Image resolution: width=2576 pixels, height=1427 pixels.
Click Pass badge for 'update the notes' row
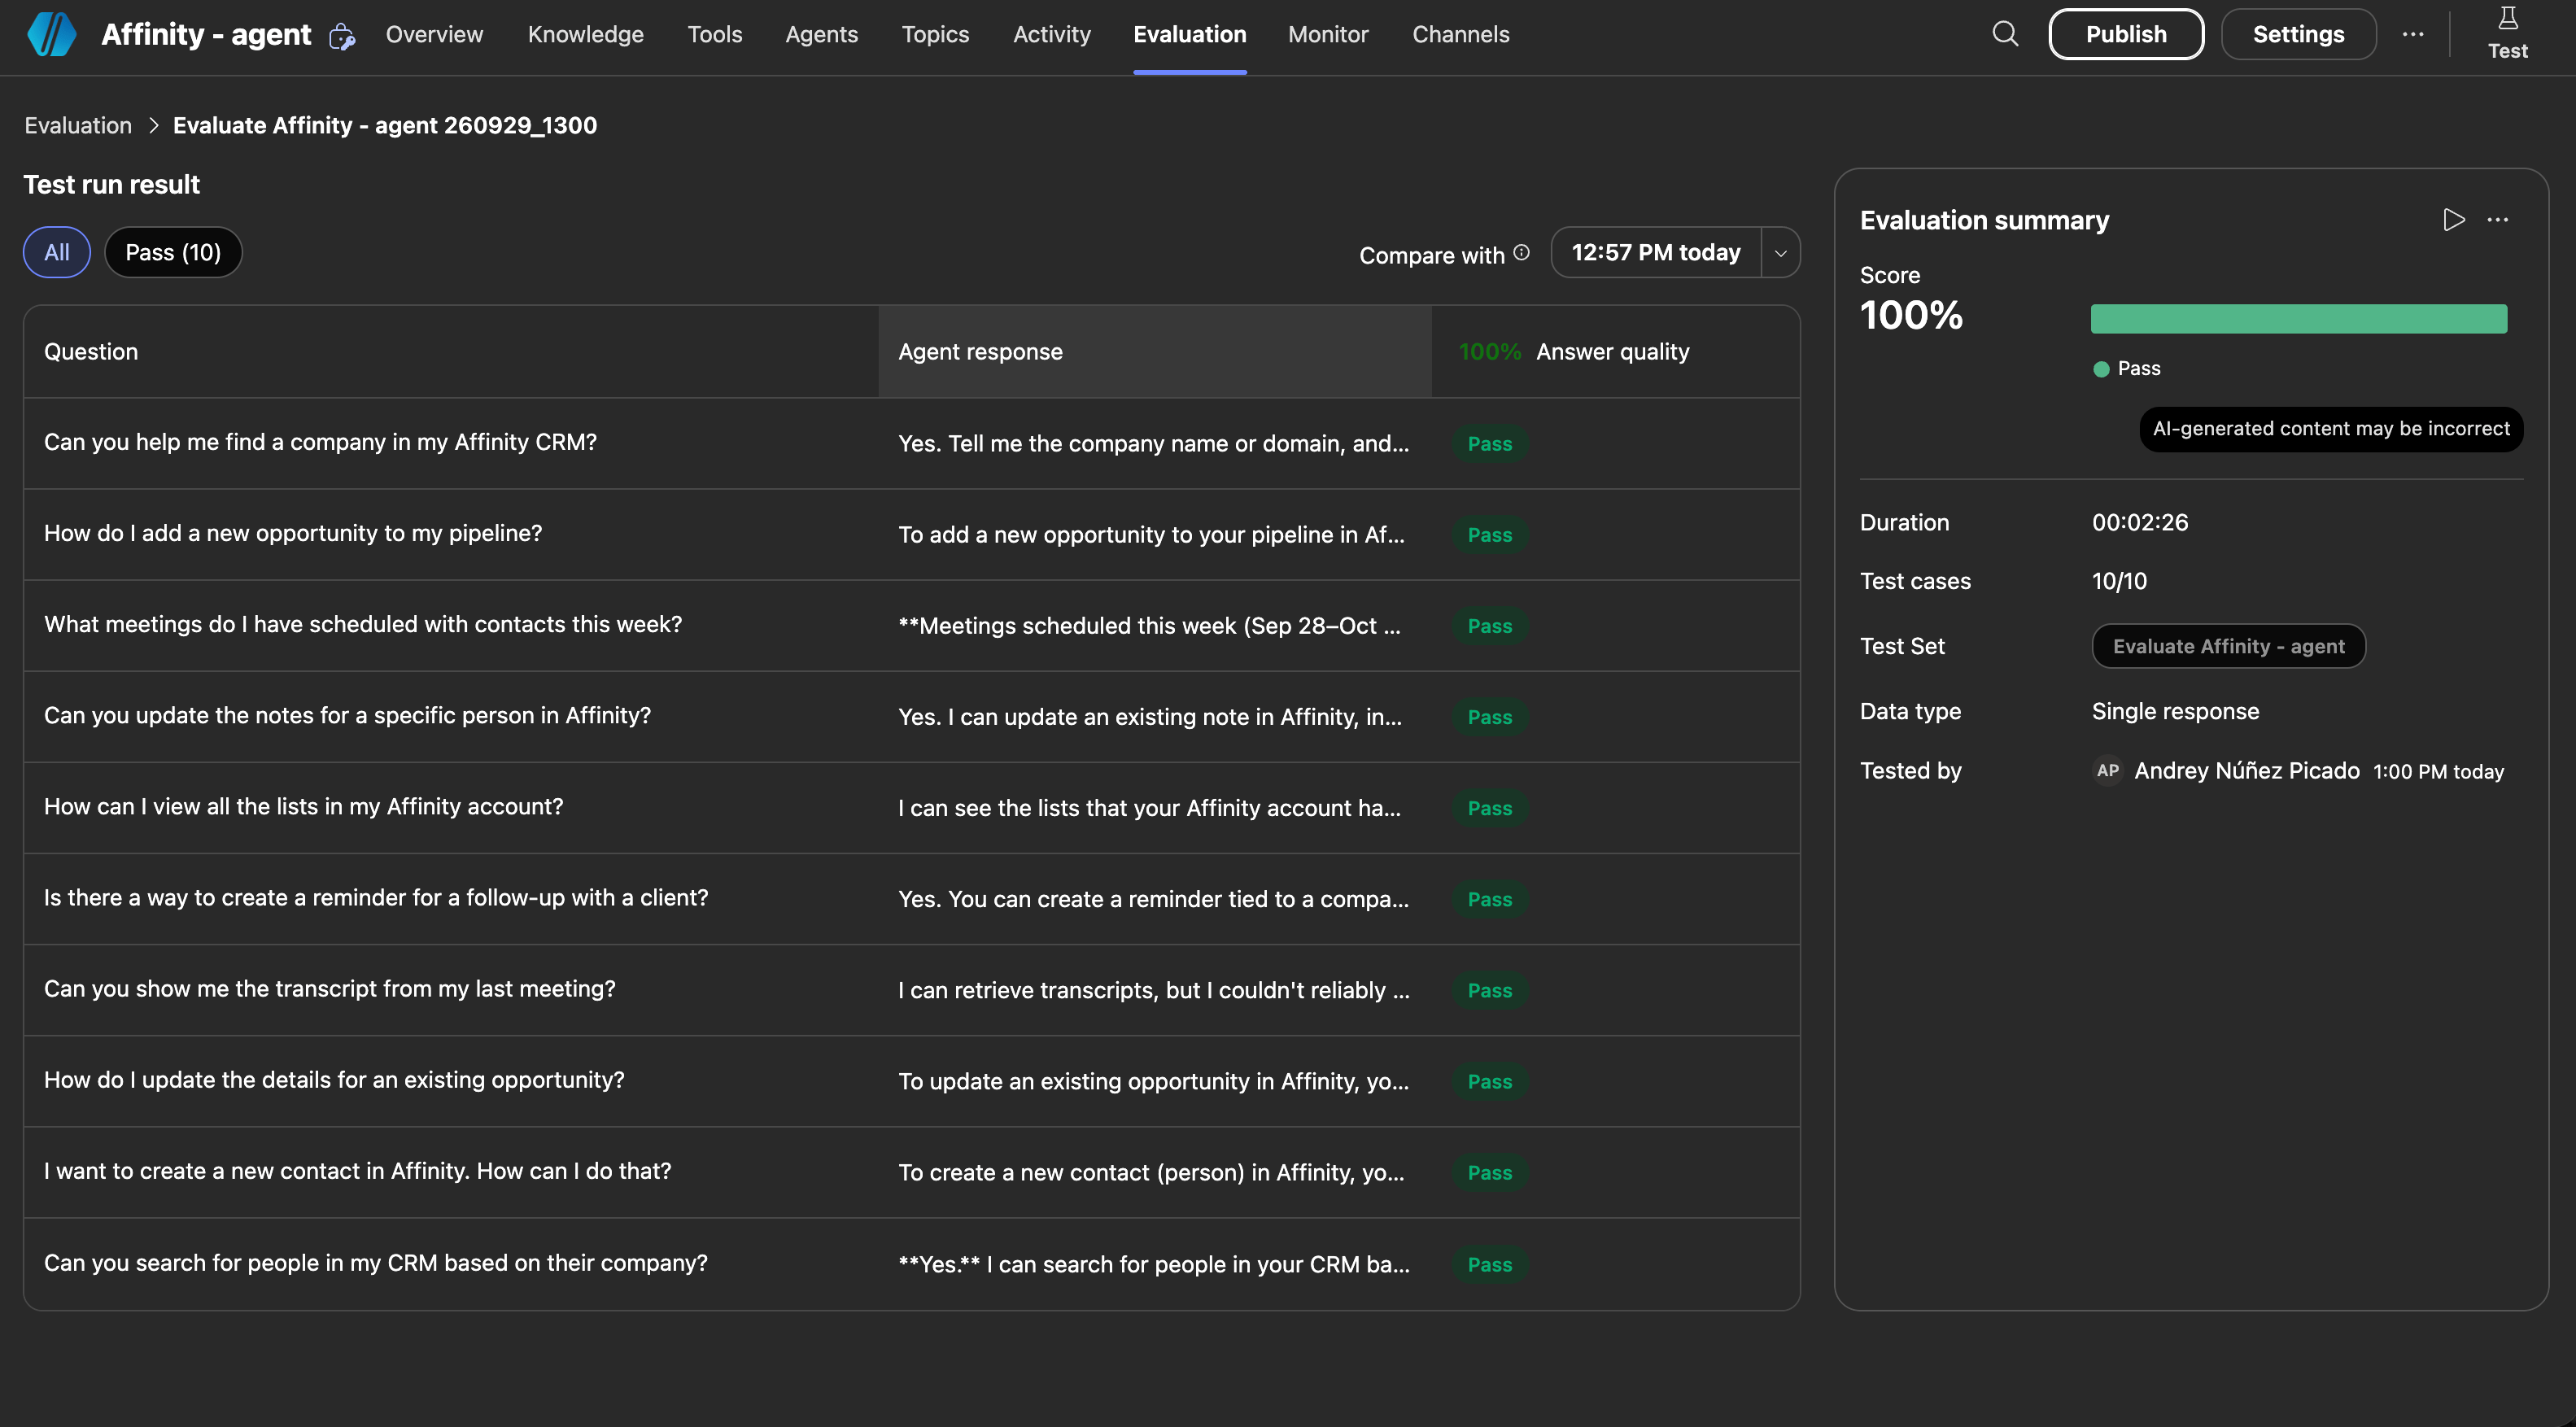(1489, 717)
